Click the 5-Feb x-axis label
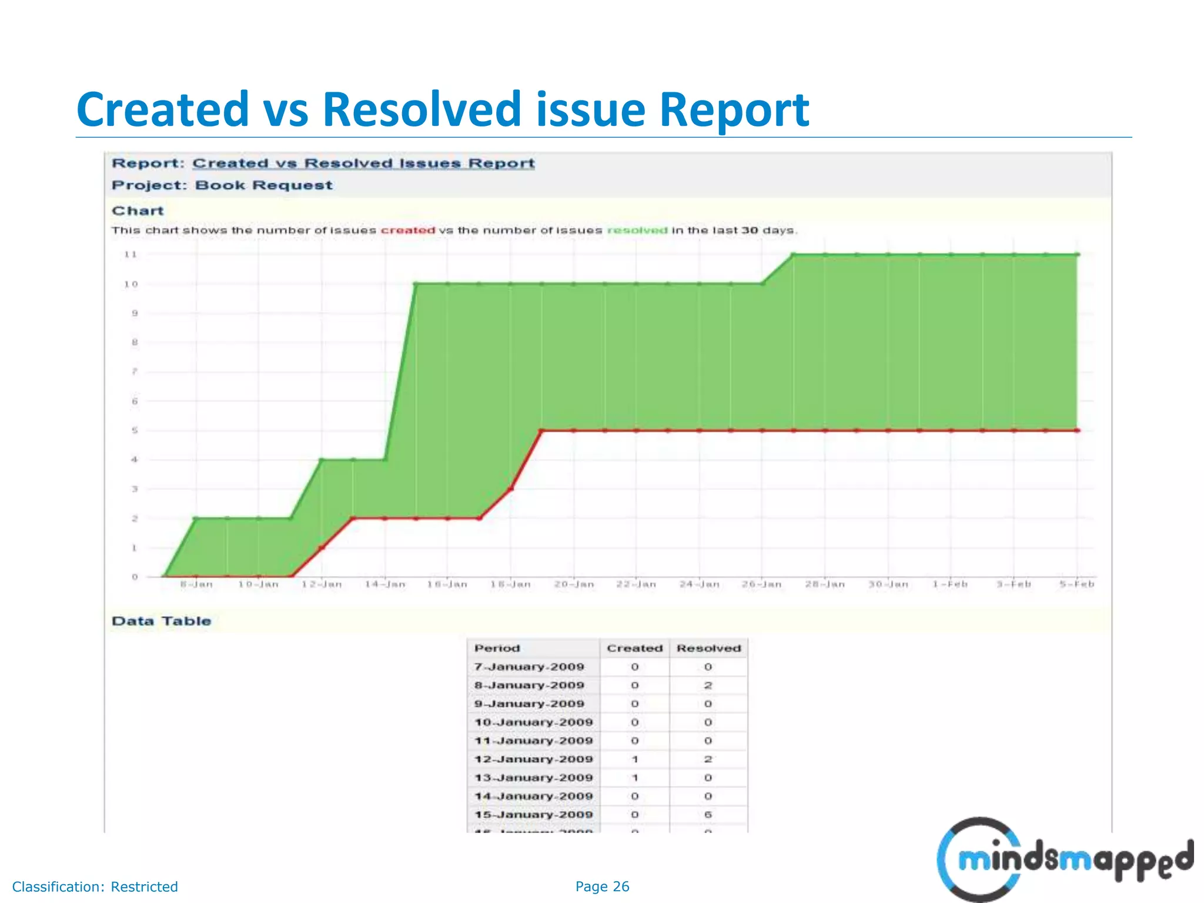This screenshot has height=903, width=1204. (x=1076, y=584)
